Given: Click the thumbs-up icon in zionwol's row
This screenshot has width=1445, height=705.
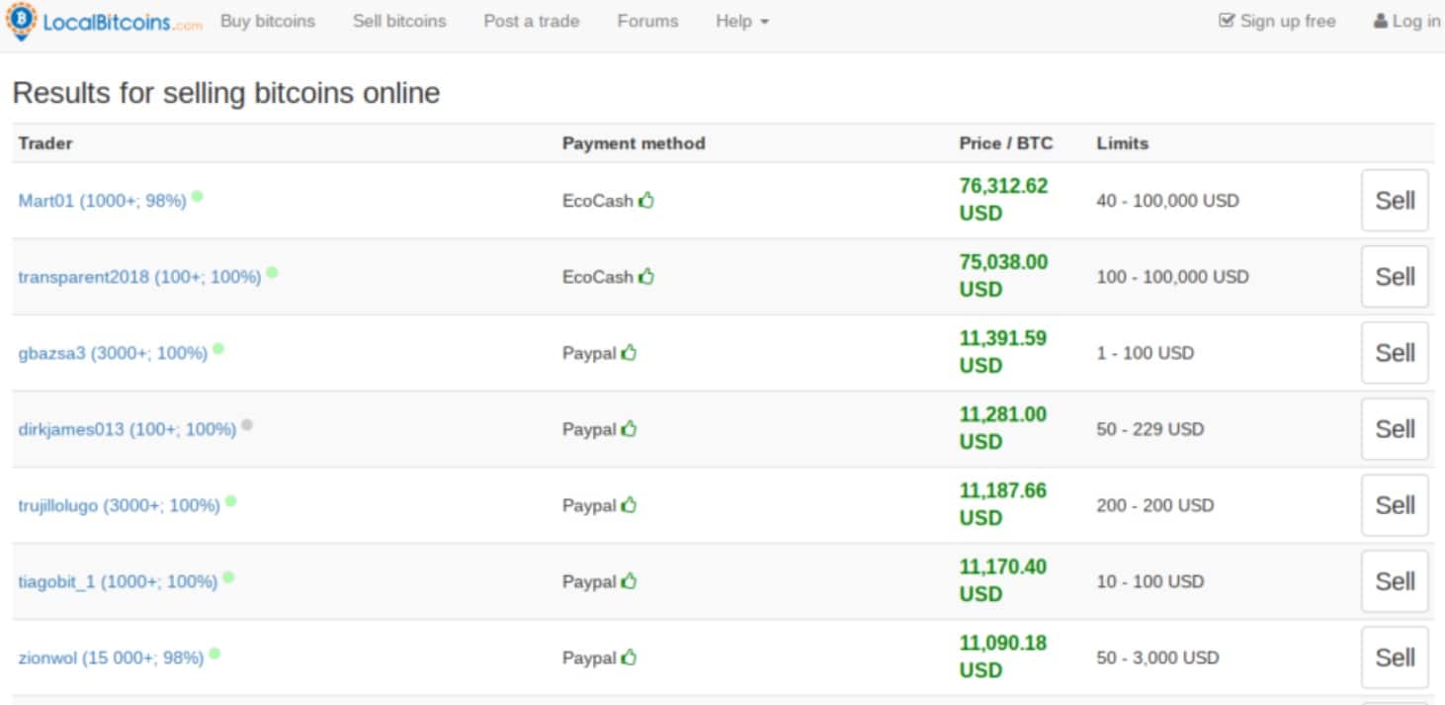Looking at the screenshot, I should coord(630,657).
